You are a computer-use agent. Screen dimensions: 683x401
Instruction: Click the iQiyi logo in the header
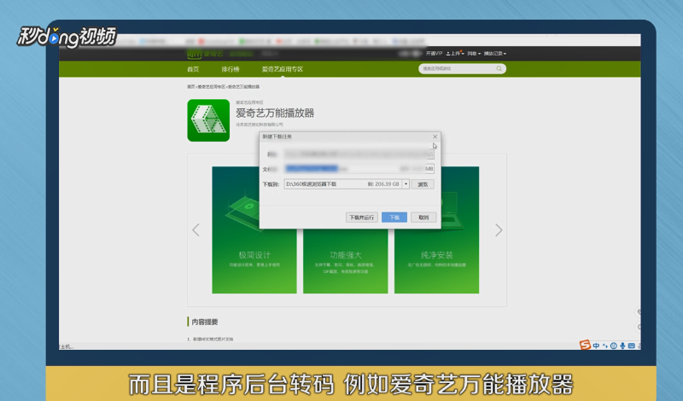click(x=205, y=54)
